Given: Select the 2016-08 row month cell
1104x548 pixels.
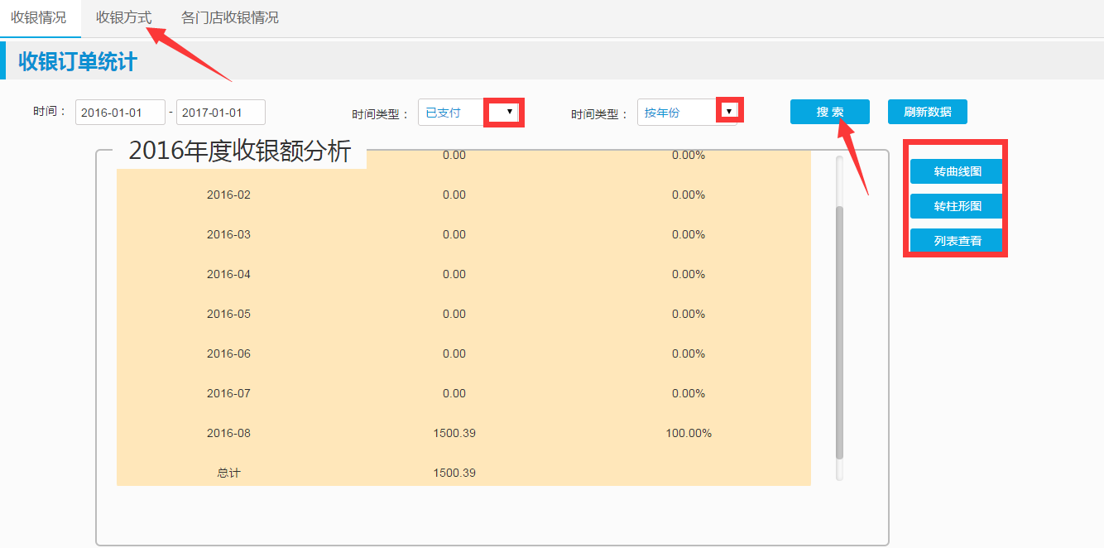Looking at the screenshot, I should (228, 433).
